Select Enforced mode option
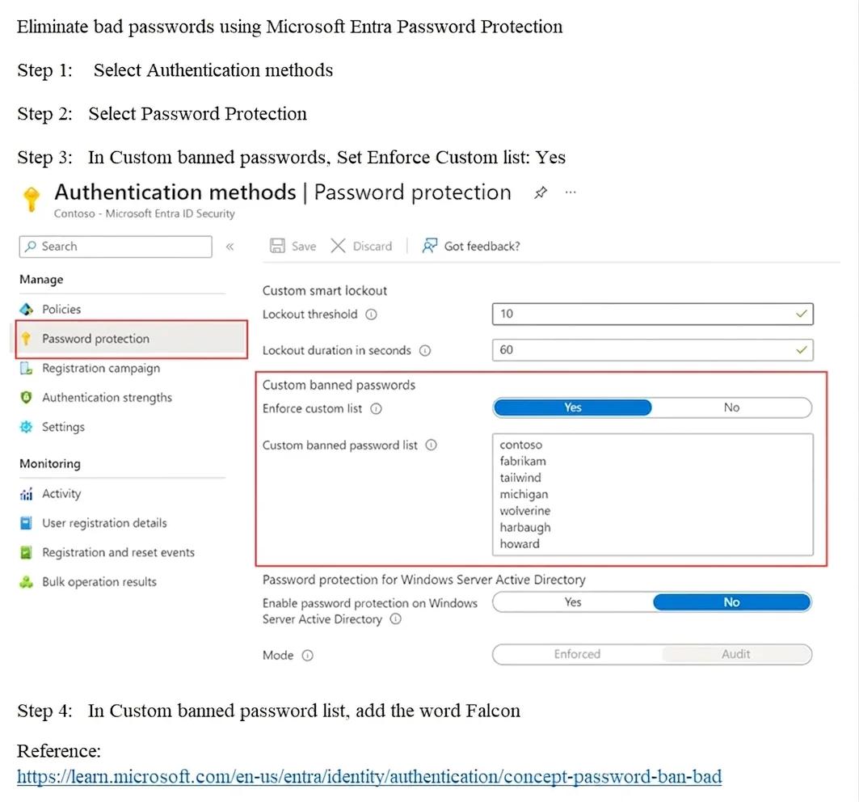This screenshot has width=859, height=802. pyautogui.click(x=577, y=654)
